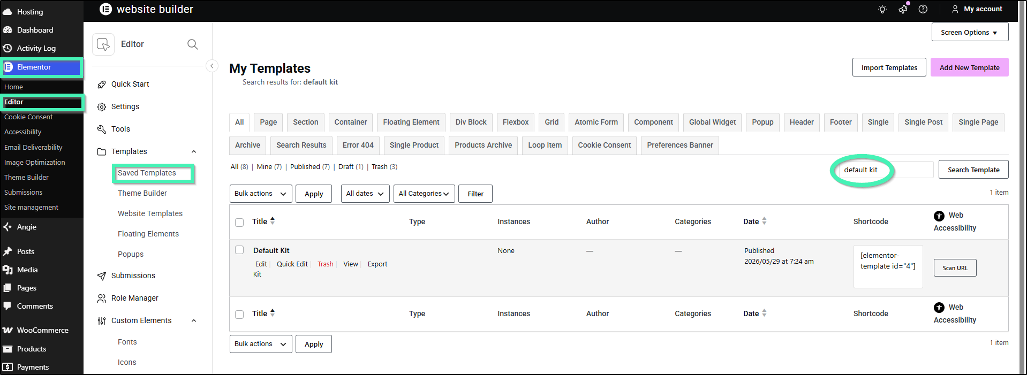1027x375 pixels.
Task: Switch to the Global Widget tab
Action: point(712,122)
